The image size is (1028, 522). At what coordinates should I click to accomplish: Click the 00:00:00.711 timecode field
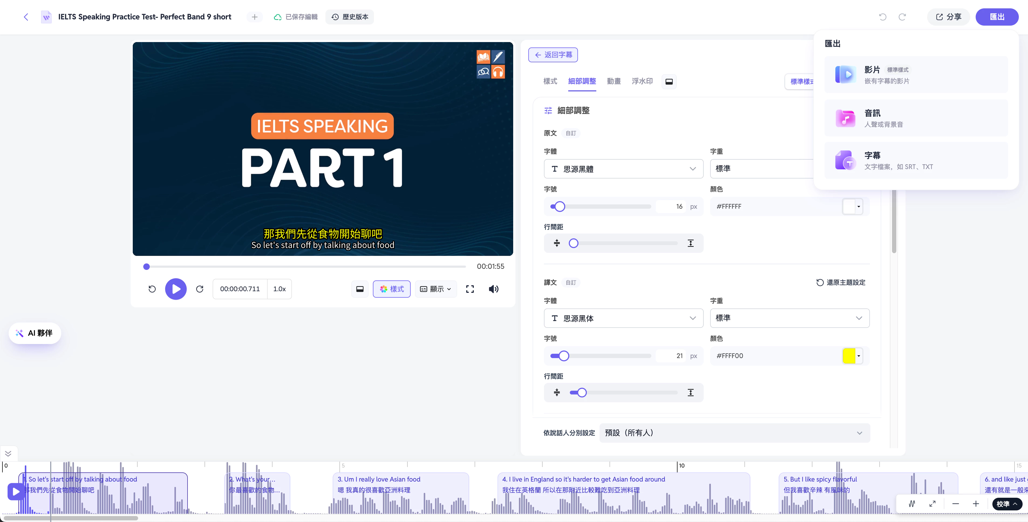click(x=240, y=289)
